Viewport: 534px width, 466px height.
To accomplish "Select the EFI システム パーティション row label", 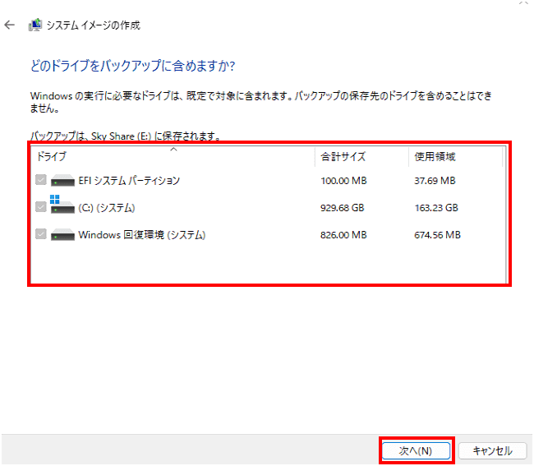I will 129,181.
